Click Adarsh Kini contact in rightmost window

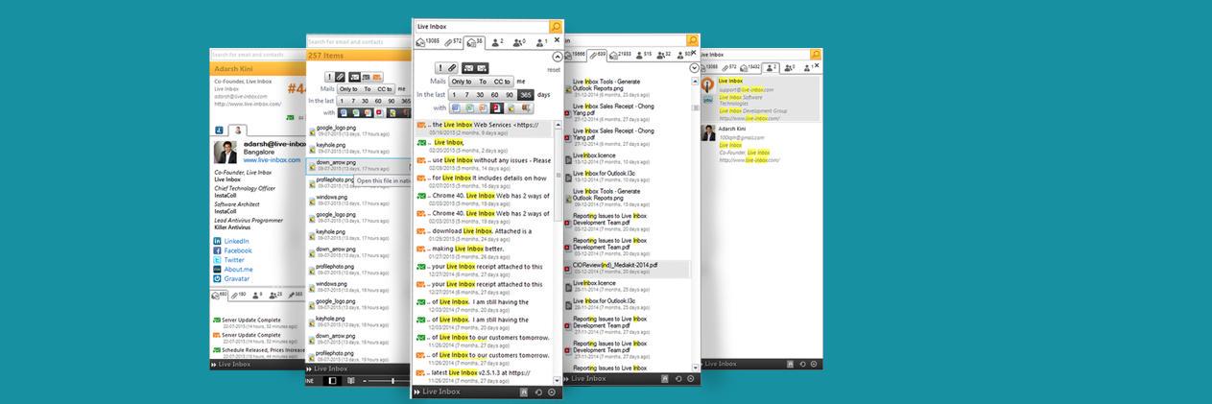[758, 143]
